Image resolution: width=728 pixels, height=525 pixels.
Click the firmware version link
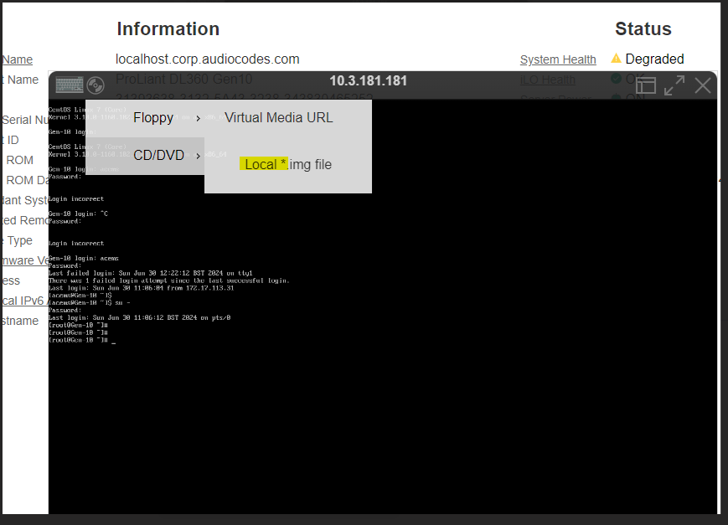coord(25,260)
